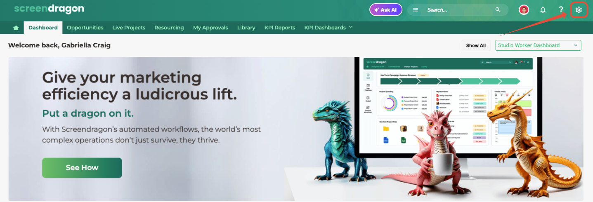Screen dimensions: 593x202
Task: Go to the home icon
Action: point(16,28)
